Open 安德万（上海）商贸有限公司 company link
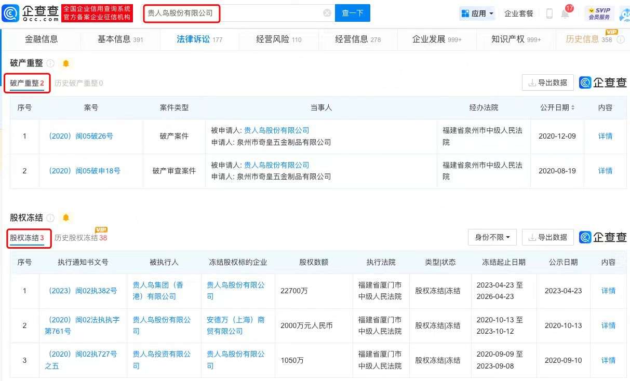630x381 pixels. (x=235, y=325)
